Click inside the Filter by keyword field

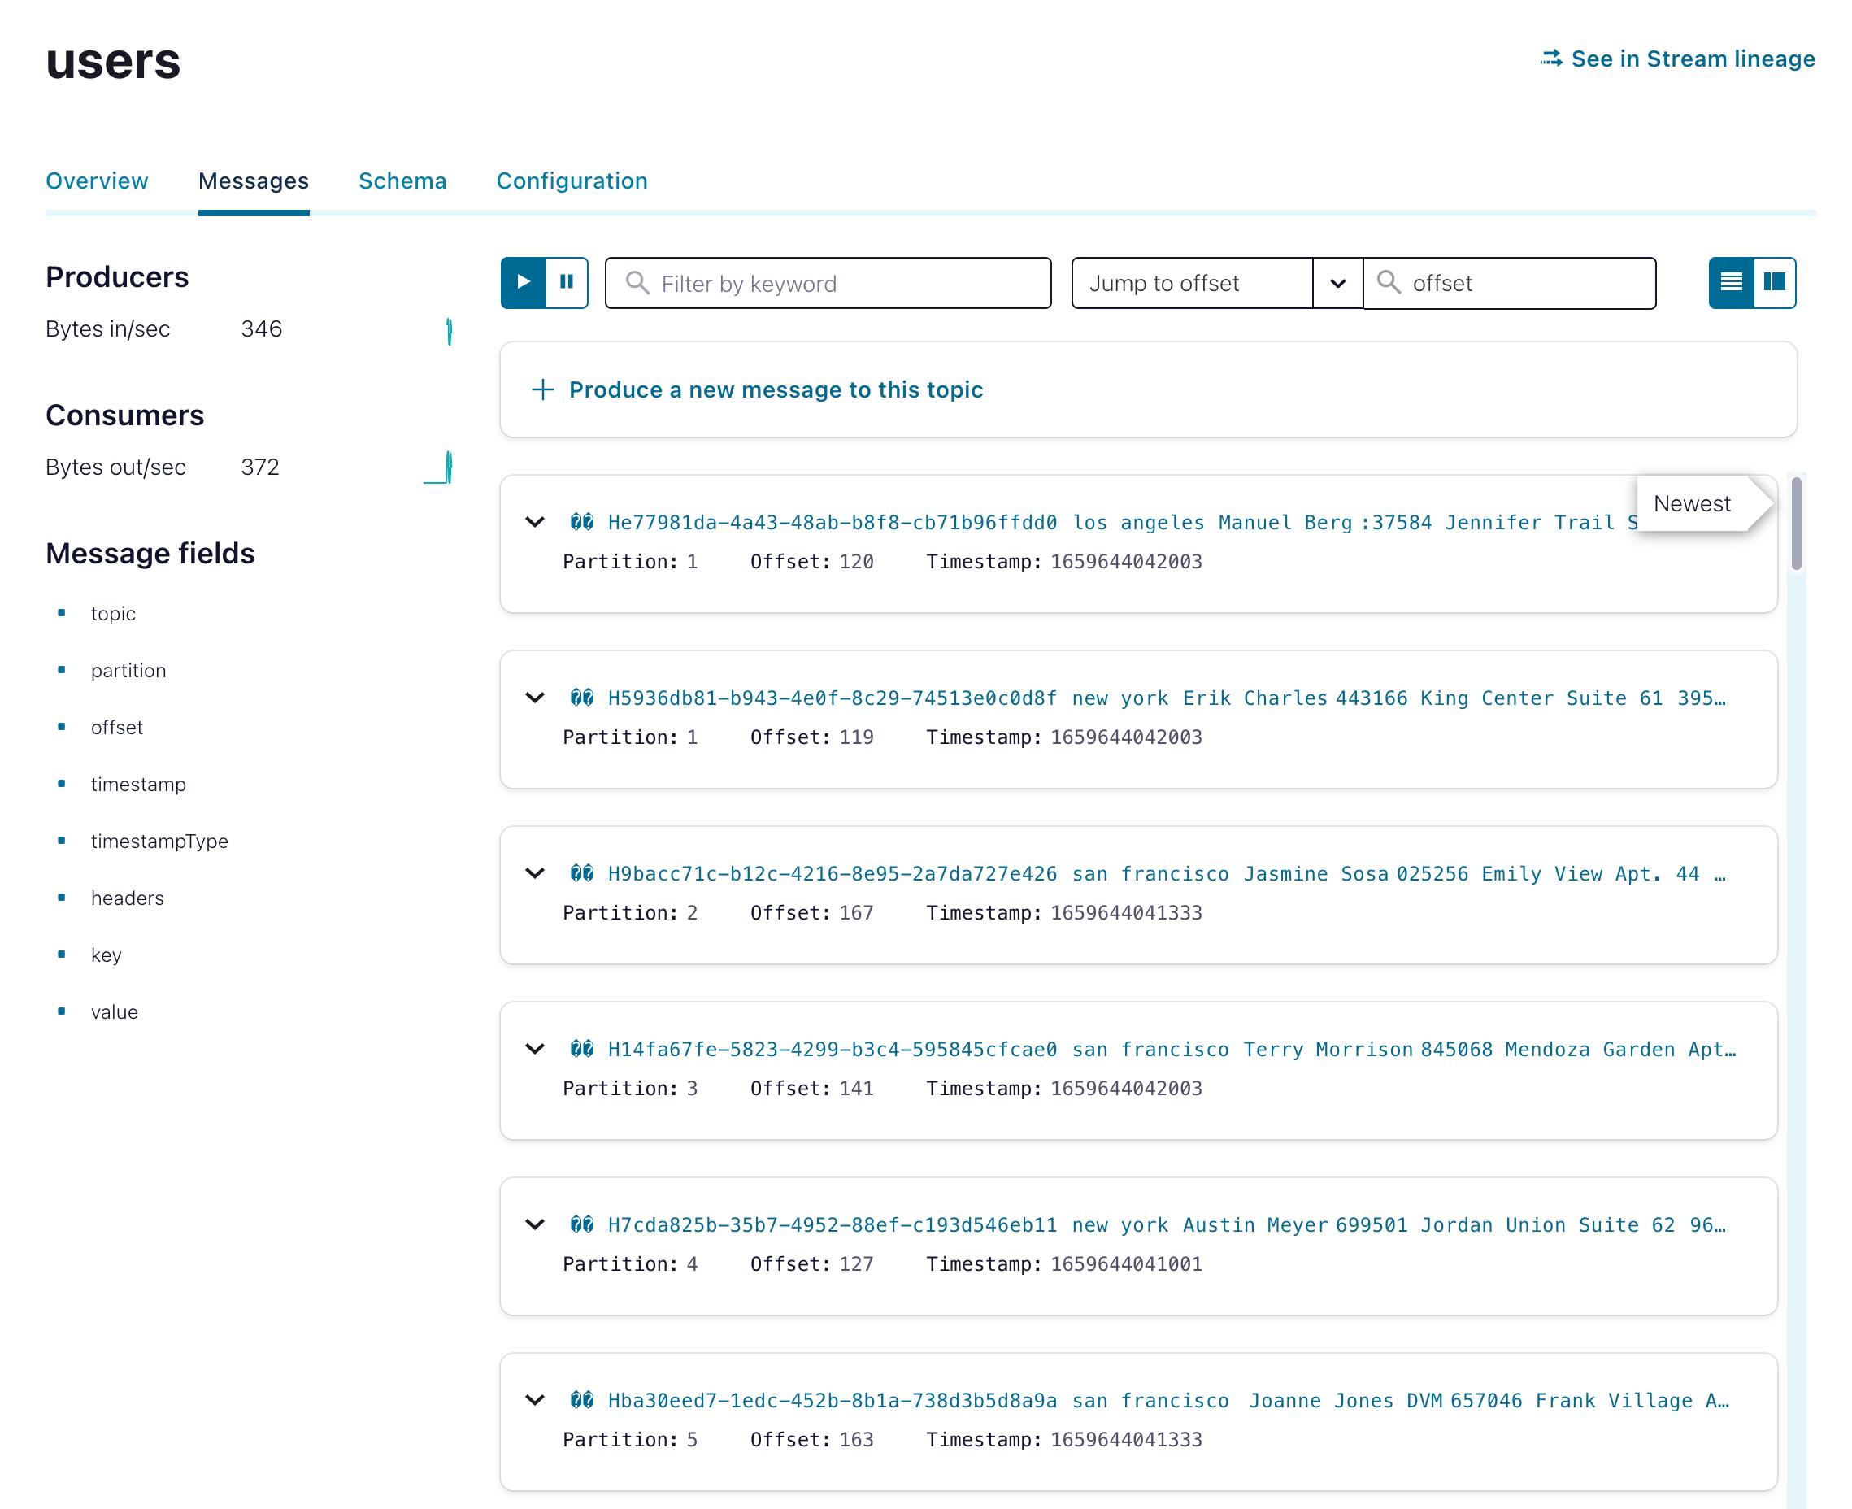click(x=826, y=282)
